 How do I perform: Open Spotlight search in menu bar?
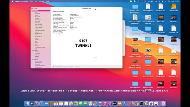click(159, 1)
